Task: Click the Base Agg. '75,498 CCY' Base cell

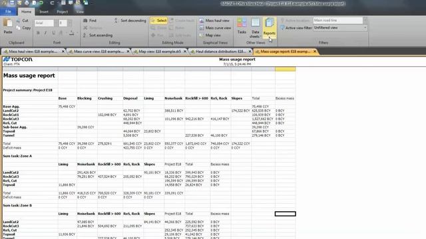Action: 67,106
